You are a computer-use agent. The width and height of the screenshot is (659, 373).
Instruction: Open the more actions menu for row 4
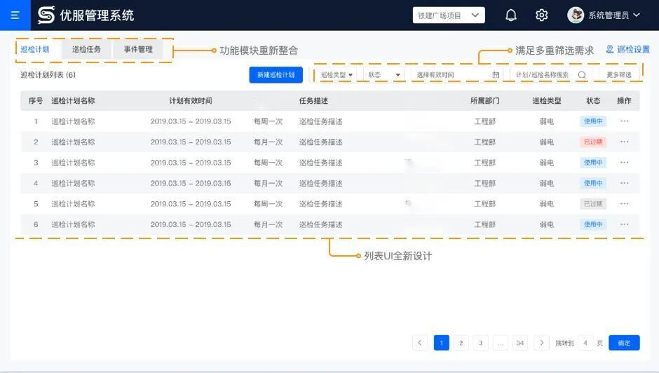(624, 183)
